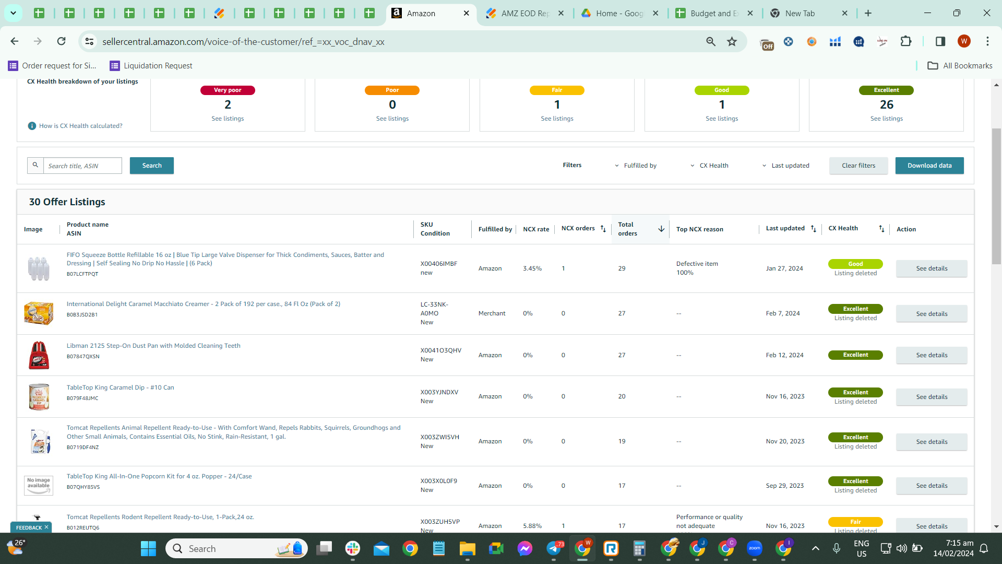Open Windows Start menu
This screenshot has width=1002, height=564.
pyautogui.click(x=148, y=548)
